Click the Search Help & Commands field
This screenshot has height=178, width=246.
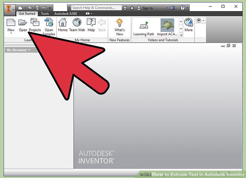tap(97, 8)
